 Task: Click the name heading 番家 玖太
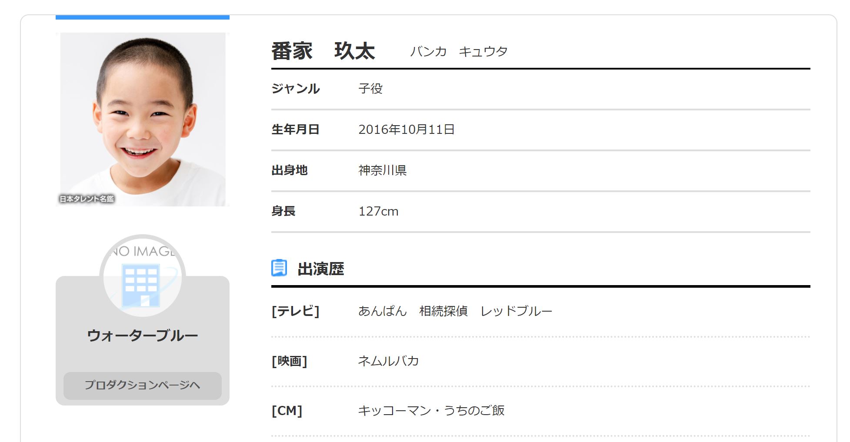(x=323, y=51)
